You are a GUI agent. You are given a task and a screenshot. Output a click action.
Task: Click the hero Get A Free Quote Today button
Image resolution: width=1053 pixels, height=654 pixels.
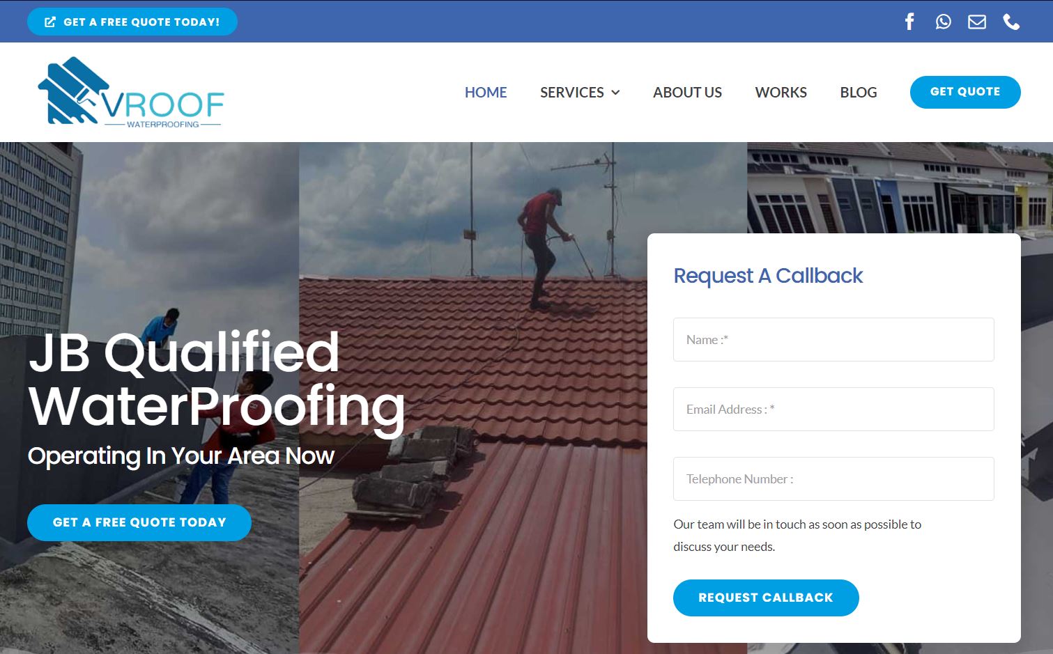(139, 522)
